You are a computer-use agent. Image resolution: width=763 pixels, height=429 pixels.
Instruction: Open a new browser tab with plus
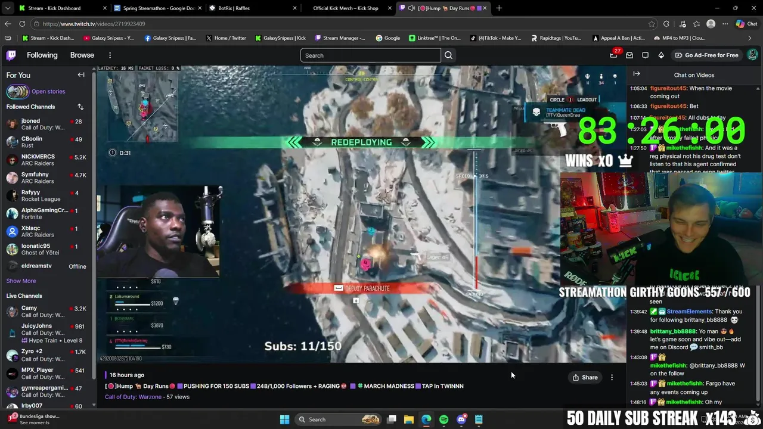click(x=499, y=8)
